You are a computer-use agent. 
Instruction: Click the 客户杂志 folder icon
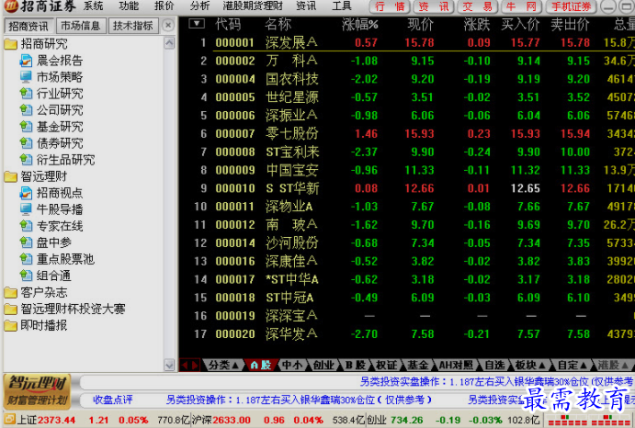10,292
